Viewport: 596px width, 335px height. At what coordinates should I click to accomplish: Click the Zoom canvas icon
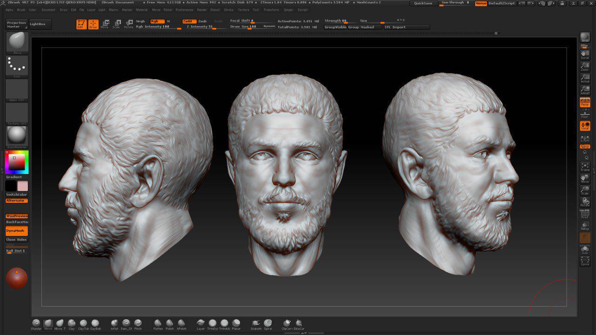[x=585, y=66]
